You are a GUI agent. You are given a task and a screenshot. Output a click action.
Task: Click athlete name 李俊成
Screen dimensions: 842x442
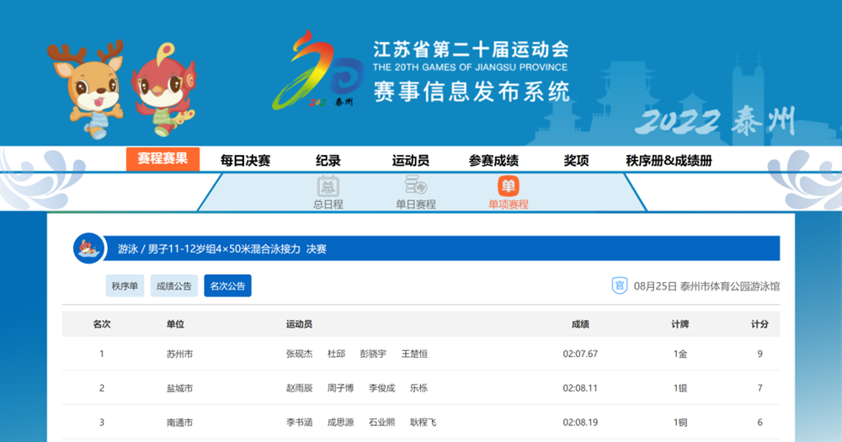click(381, 388)
